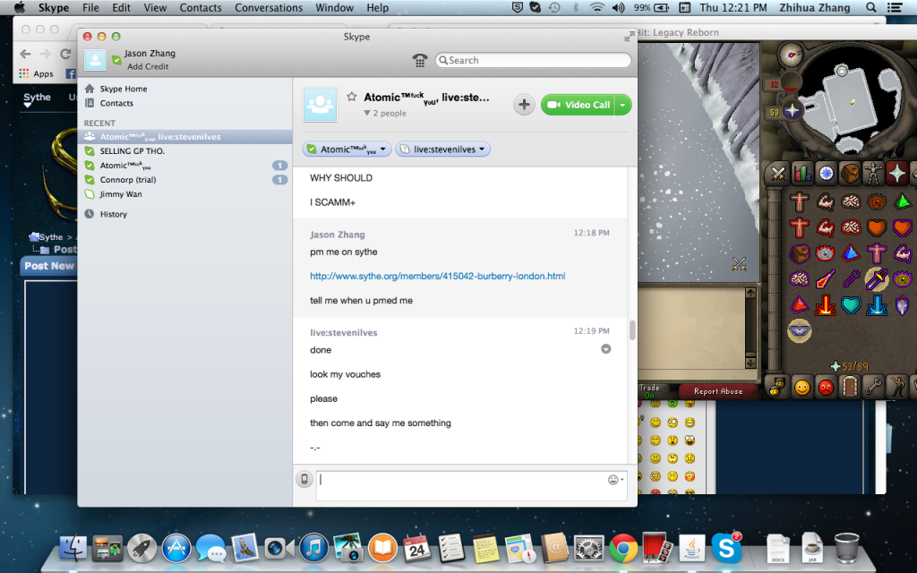Viewport: 917px width, 573px height.
Task: Open the live:stevenilves participant dropdown chip
Action: pos(442,150)
